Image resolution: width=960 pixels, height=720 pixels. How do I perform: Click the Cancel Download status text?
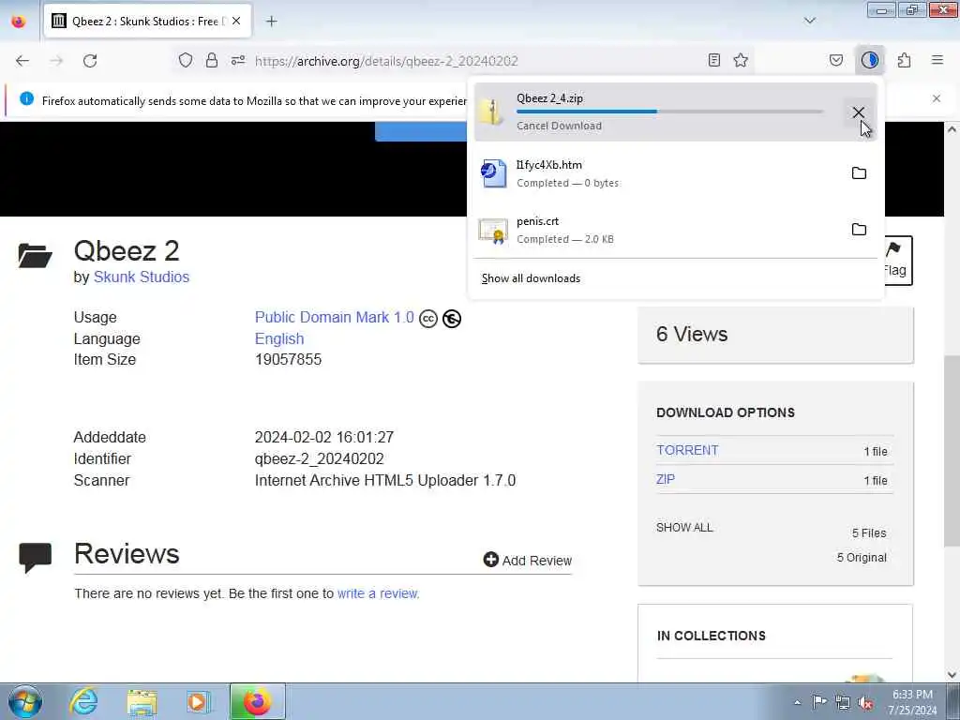pyautogui.click(x=559, y=126)
